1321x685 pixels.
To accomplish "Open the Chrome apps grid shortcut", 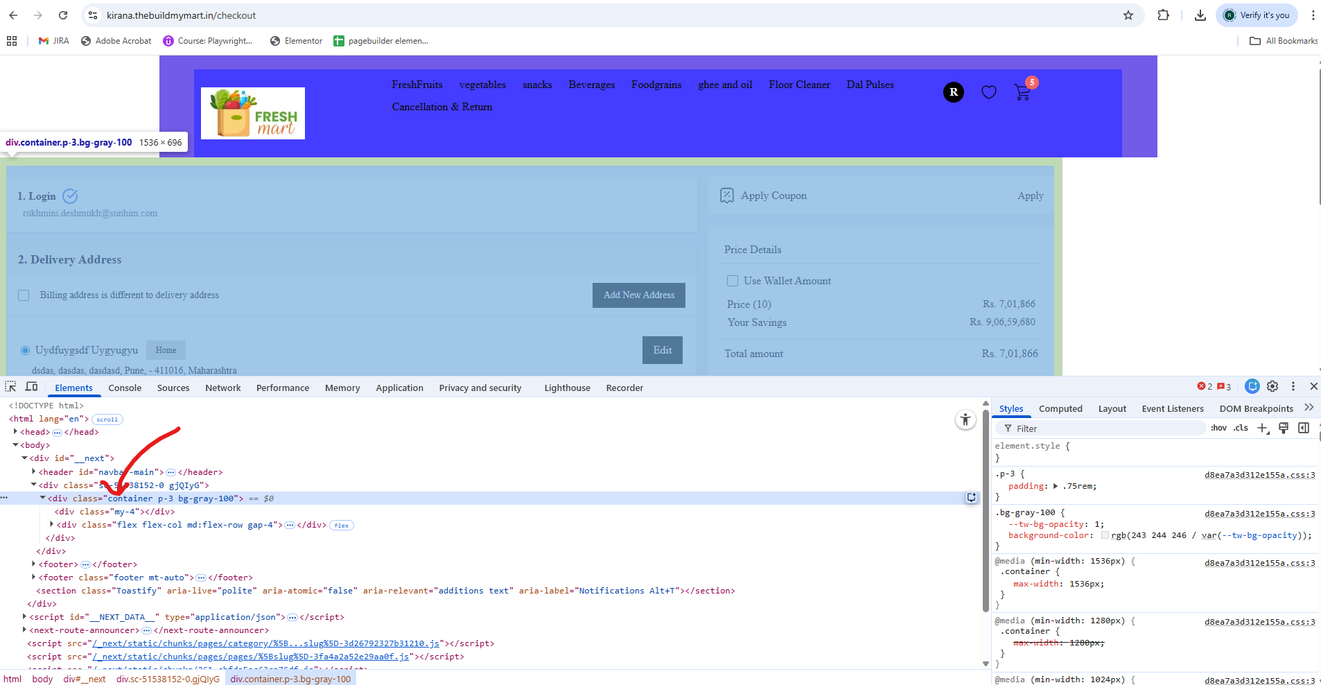I will pos(12,41).
